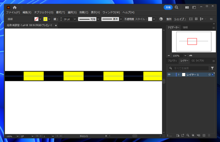Switch to the CC ライブラリ tab
The image size is (220, 142).
coord(198,61)
